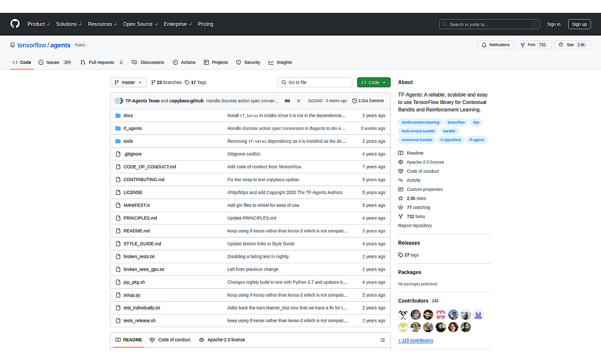601x364 pixels.
Task: Click the Search or jump to field
Action: click(490, 24)
